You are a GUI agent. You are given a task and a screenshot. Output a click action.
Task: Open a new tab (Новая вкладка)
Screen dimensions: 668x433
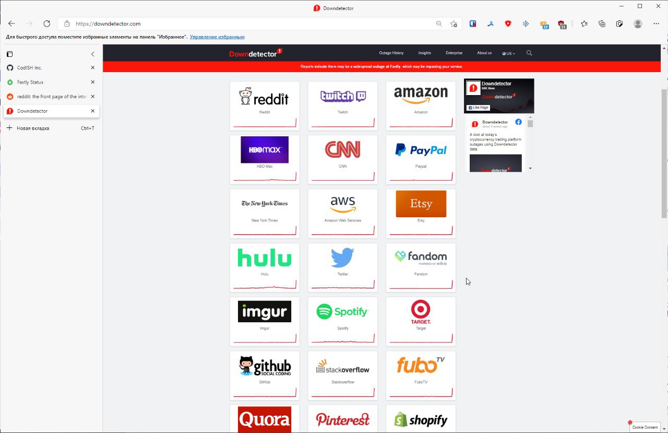pos(51,128)
